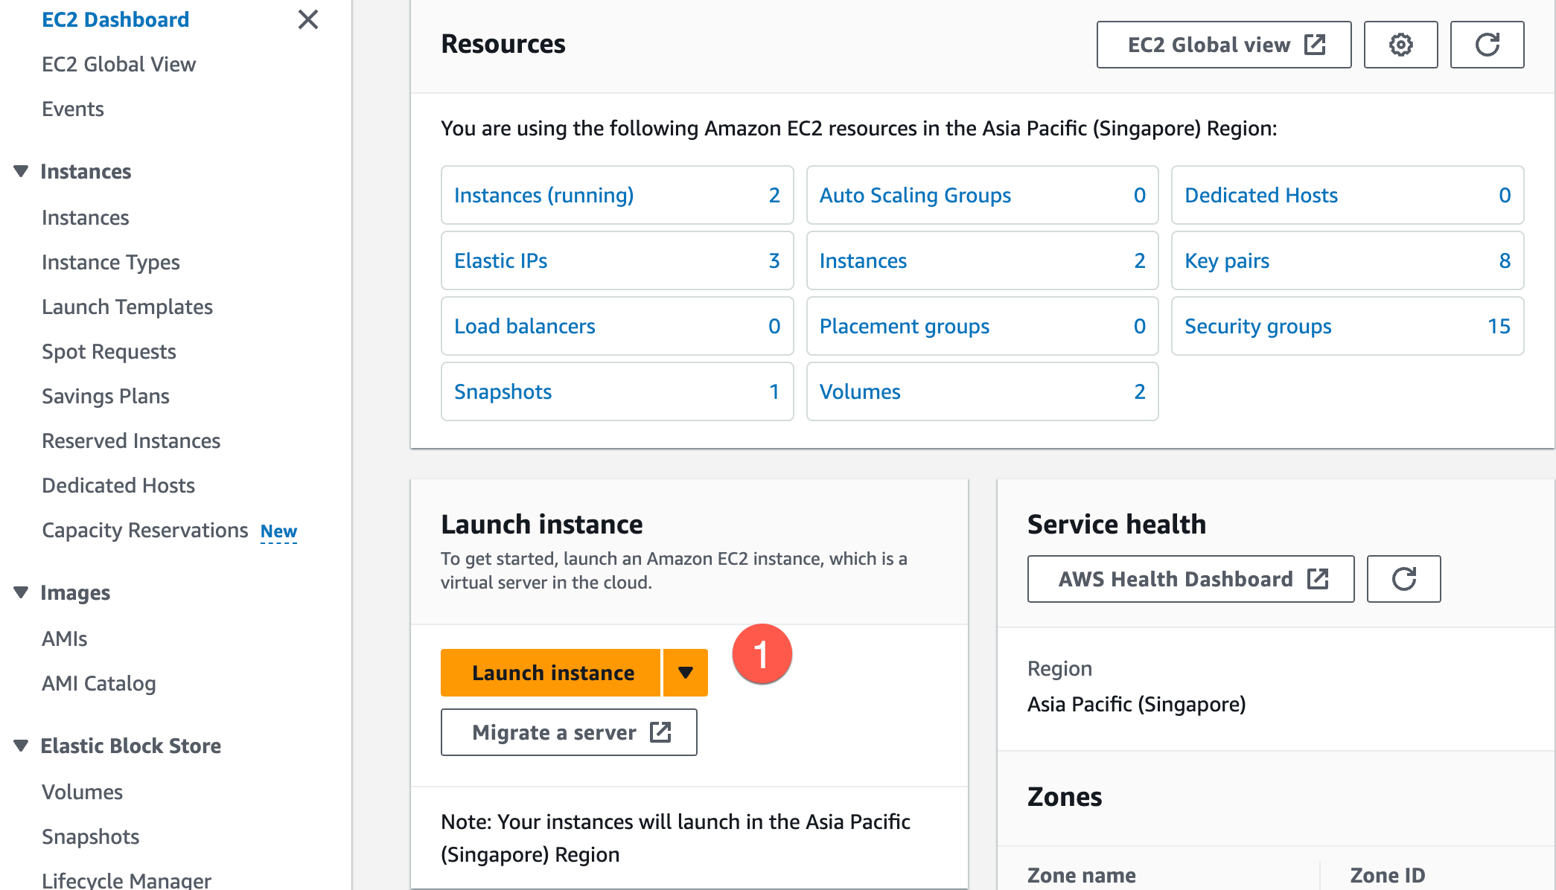Screen dimensions: 1556x890
Task: Open the Security groups resource
Action: [x=1257, y=326]
